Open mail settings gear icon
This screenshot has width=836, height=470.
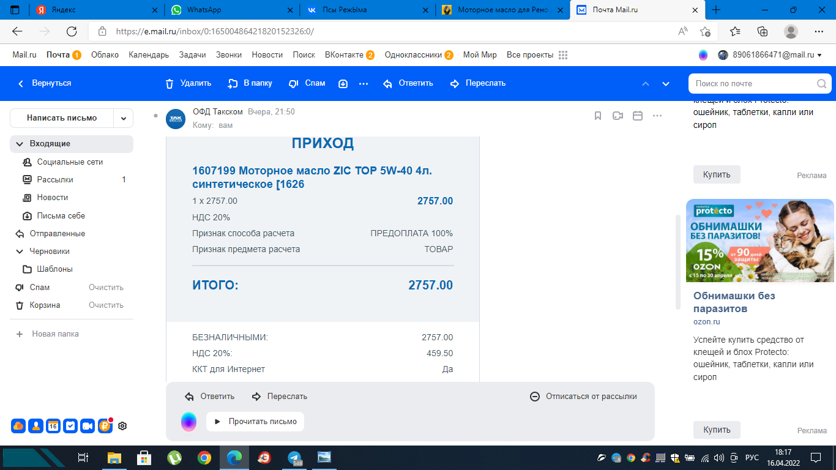coord(122,426)
